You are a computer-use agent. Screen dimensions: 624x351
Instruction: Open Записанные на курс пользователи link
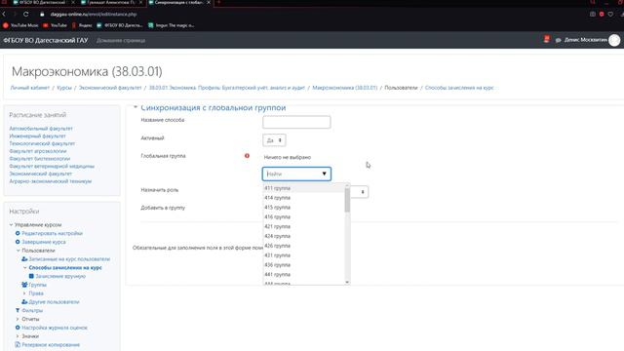(x=69, y=259)
